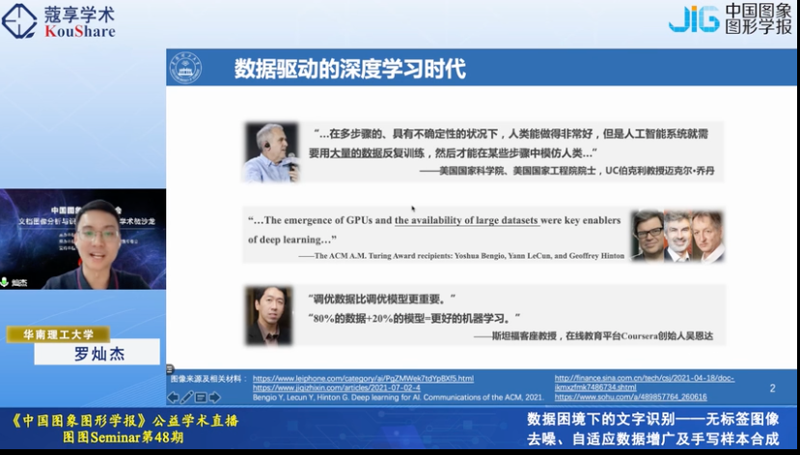Open the jiqizhixin.com article link
Viewport: 800px width, 455px height.
click(x=336, y=387)
